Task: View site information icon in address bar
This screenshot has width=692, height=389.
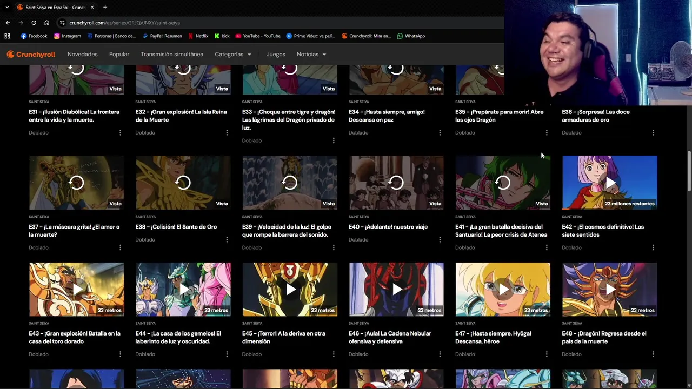Action: pyautogui.click(x=63, y=23)
